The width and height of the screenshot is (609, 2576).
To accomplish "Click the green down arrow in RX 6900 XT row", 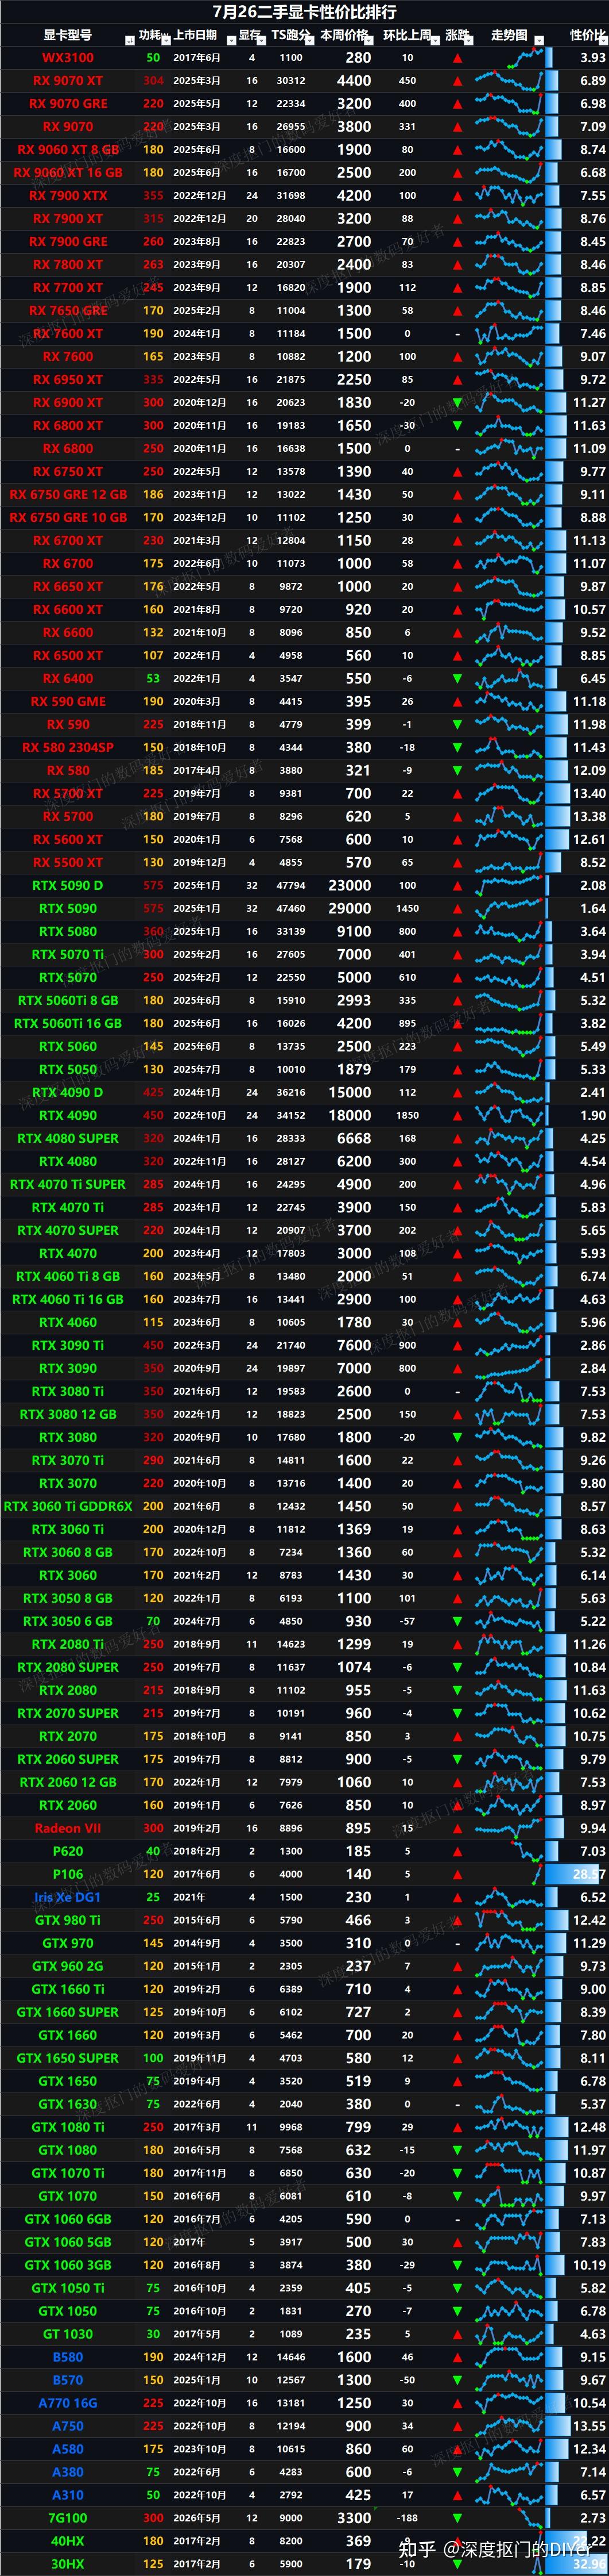I will point(457,403).
